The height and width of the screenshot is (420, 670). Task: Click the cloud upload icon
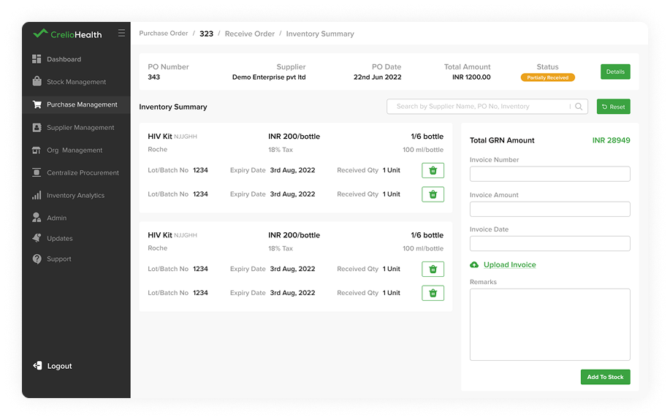click(474, 265)
